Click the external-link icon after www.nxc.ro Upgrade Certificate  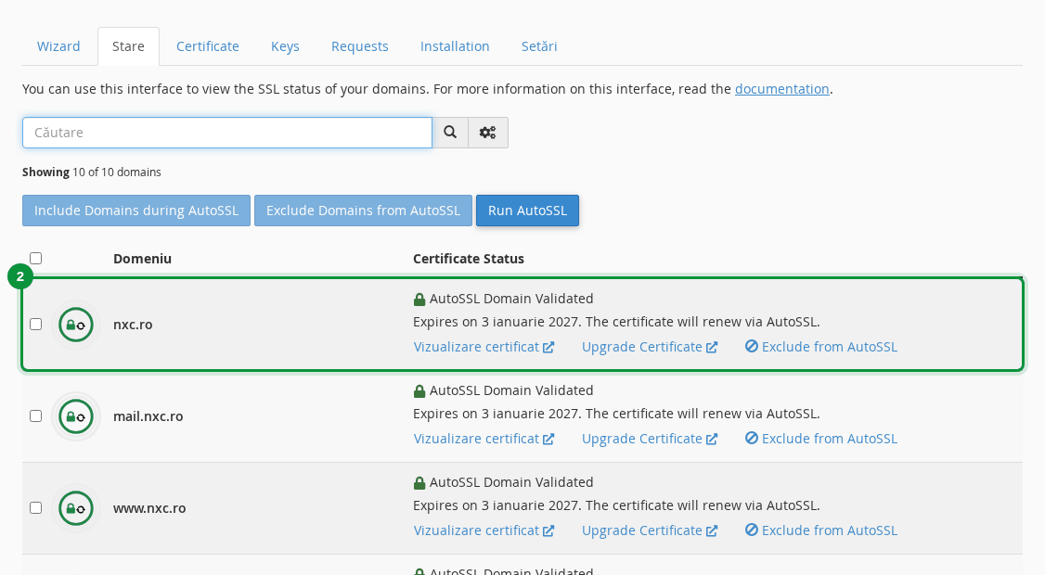point(712,531)
